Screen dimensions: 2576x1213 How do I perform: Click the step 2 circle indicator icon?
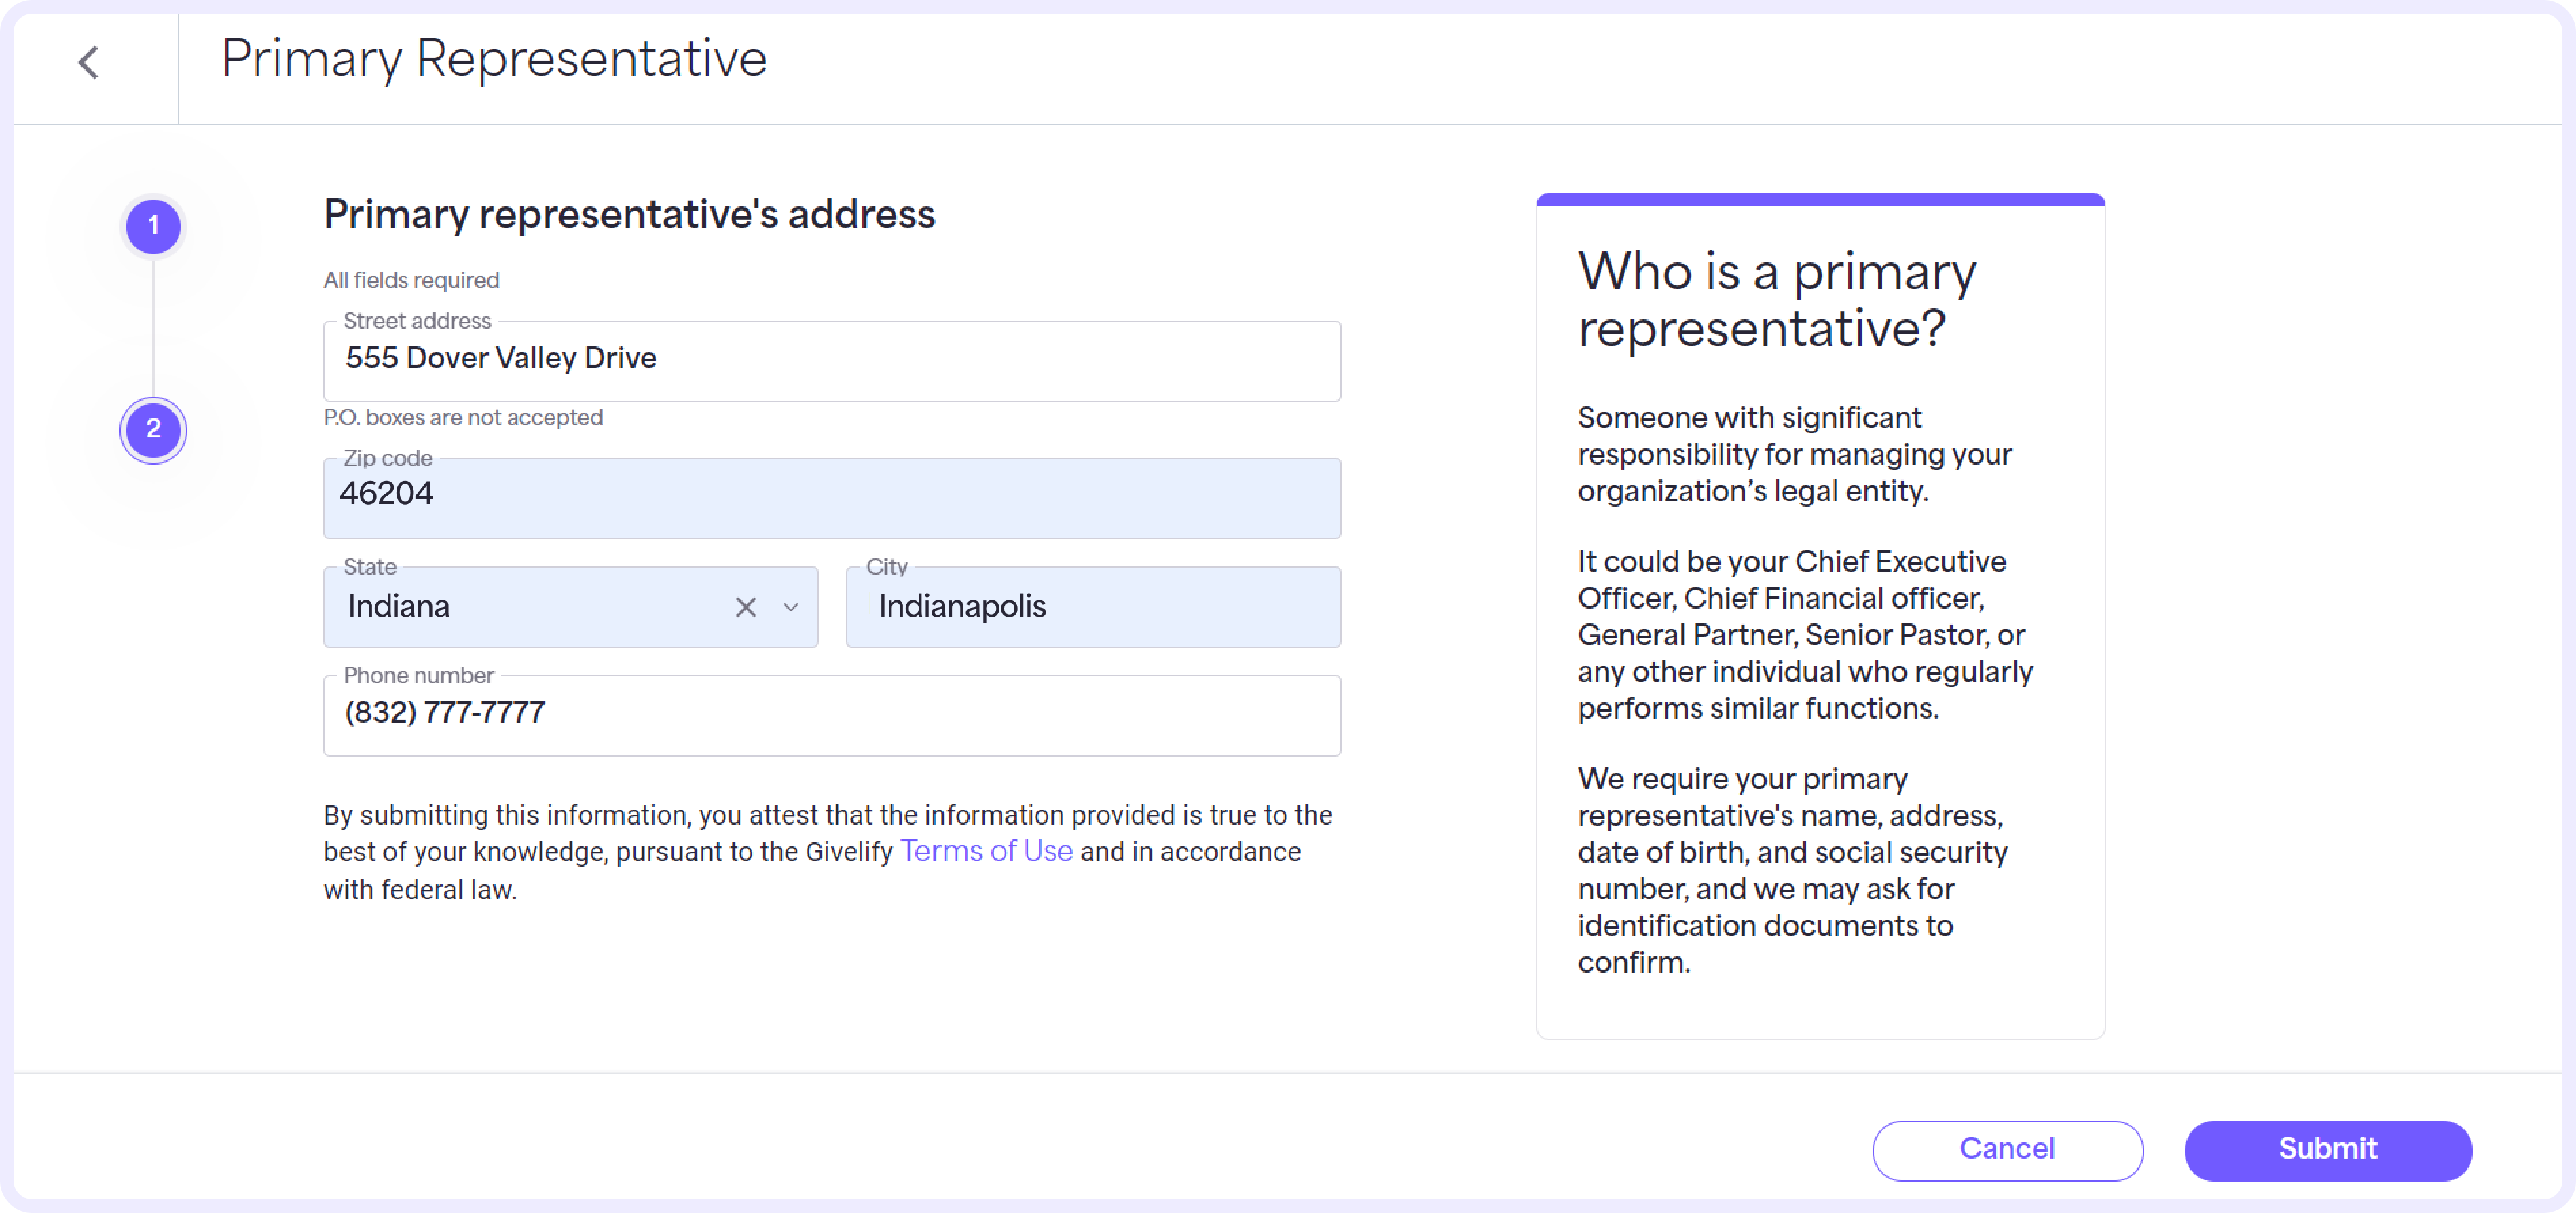[x=153, y=429]
